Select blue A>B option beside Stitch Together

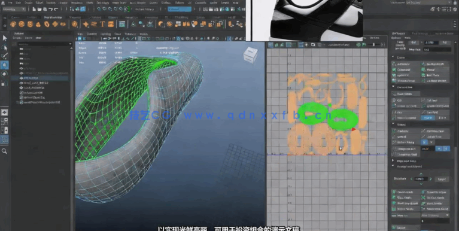click(428, 118)
